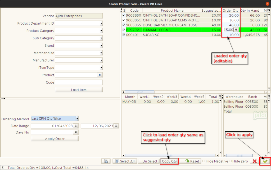Click the Suggested column header
Screen dimensions: 271x170
(x=211, y=11)
